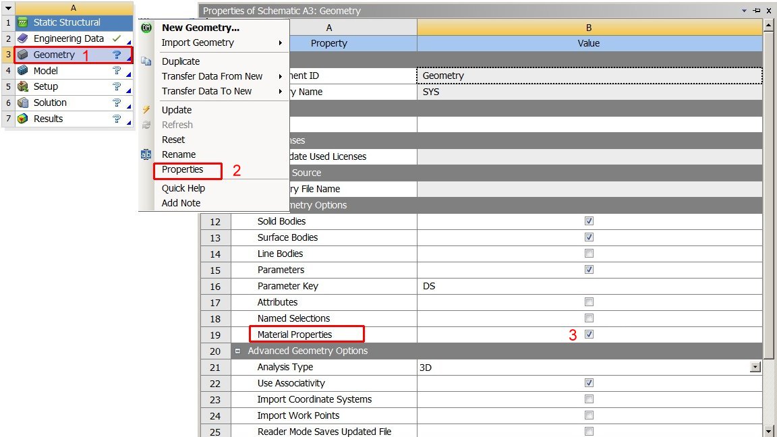This screenshot has width=777, height=437.
Task: Open the Analysis Type dropdown arrow
Action: (755, 367)
